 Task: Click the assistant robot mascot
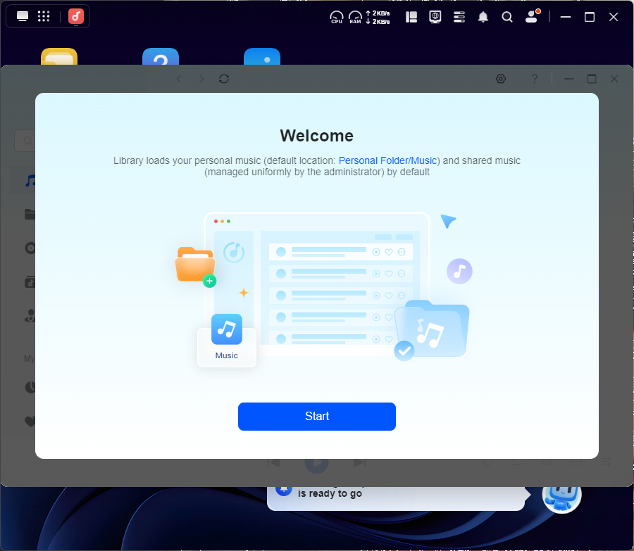pyautogui.click(x=561, y=495)
